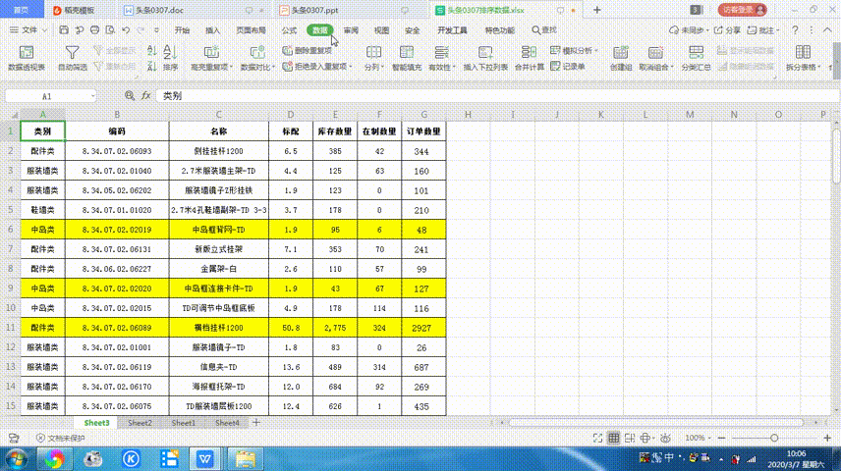
Task: Click the Home (首页) tab button
Action: tap(22, 10)
